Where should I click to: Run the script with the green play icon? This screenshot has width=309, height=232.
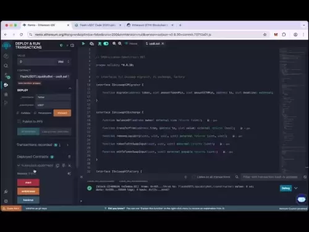[83, 43]
